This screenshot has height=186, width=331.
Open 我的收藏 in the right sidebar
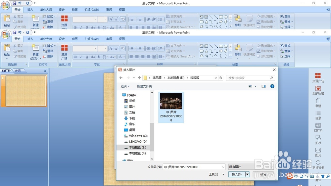coord(318,90)
